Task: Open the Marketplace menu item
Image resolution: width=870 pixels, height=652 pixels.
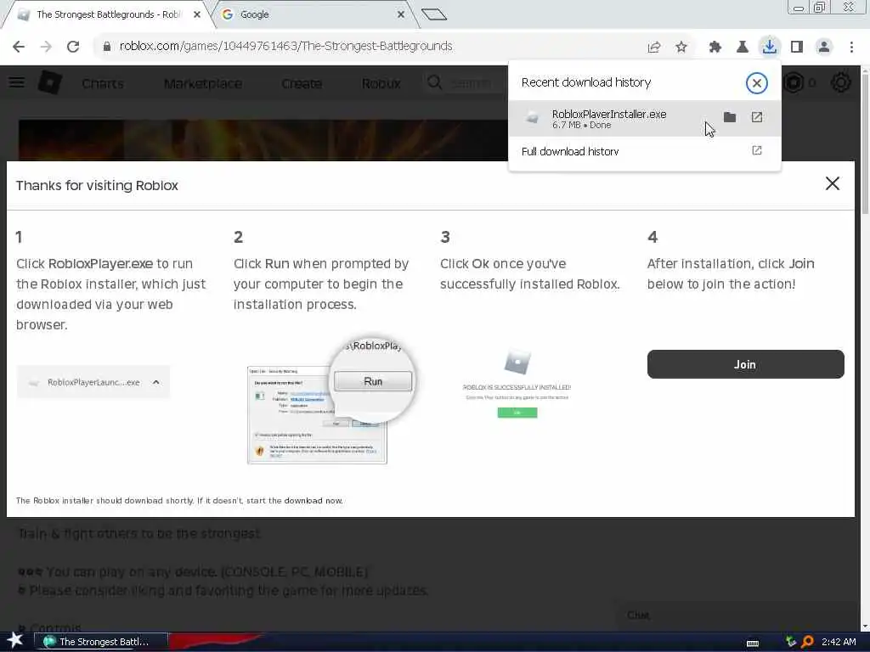Action: tap(203, 84)
